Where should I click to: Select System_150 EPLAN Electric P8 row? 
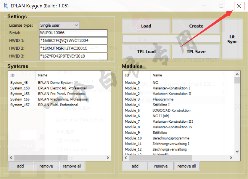click(x=59, y=88)
